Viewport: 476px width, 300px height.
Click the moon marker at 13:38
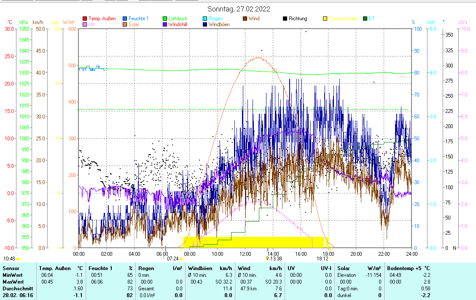pos(267,258)
